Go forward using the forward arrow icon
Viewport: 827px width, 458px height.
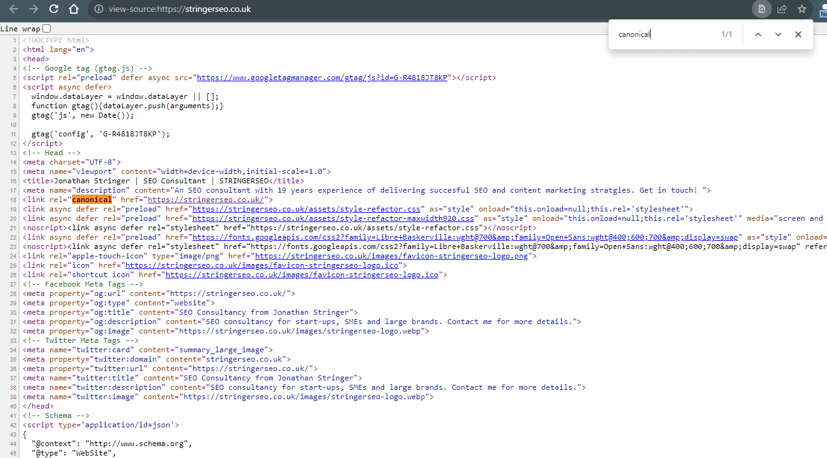point(33,9)
